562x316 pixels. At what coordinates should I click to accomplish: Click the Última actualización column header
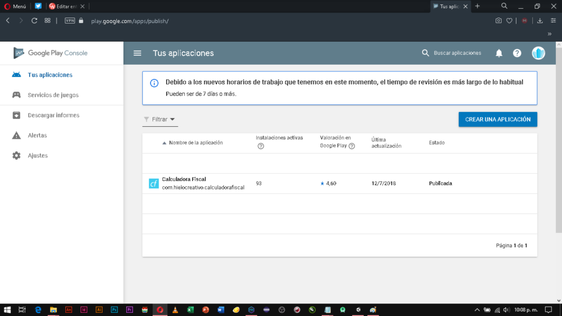point(386,143)
